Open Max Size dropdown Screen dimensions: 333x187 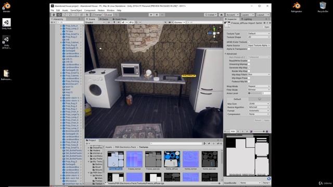point(259,104)
